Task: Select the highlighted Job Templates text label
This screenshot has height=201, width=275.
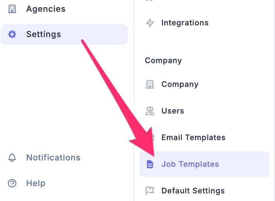Action: tap(190, 164)
